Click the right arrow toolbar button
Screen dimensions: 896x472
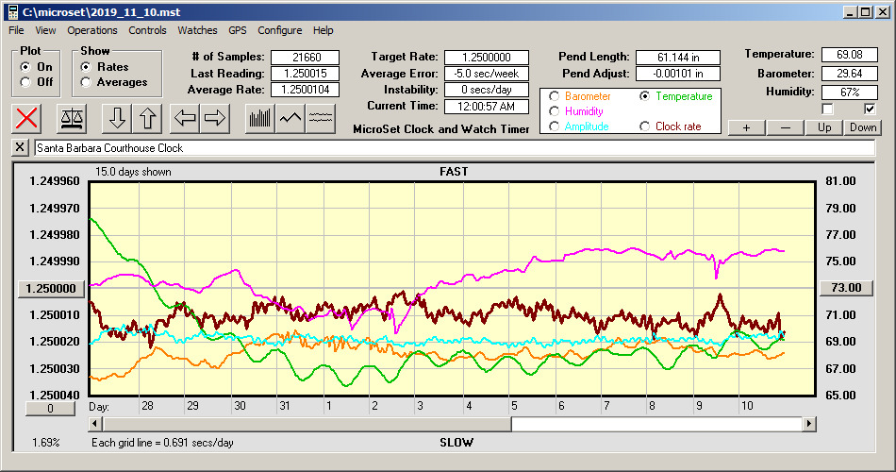(215, 118)
